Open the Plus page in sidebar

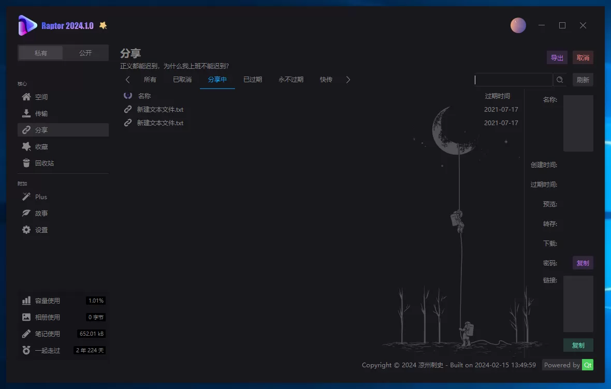point(40,197)
